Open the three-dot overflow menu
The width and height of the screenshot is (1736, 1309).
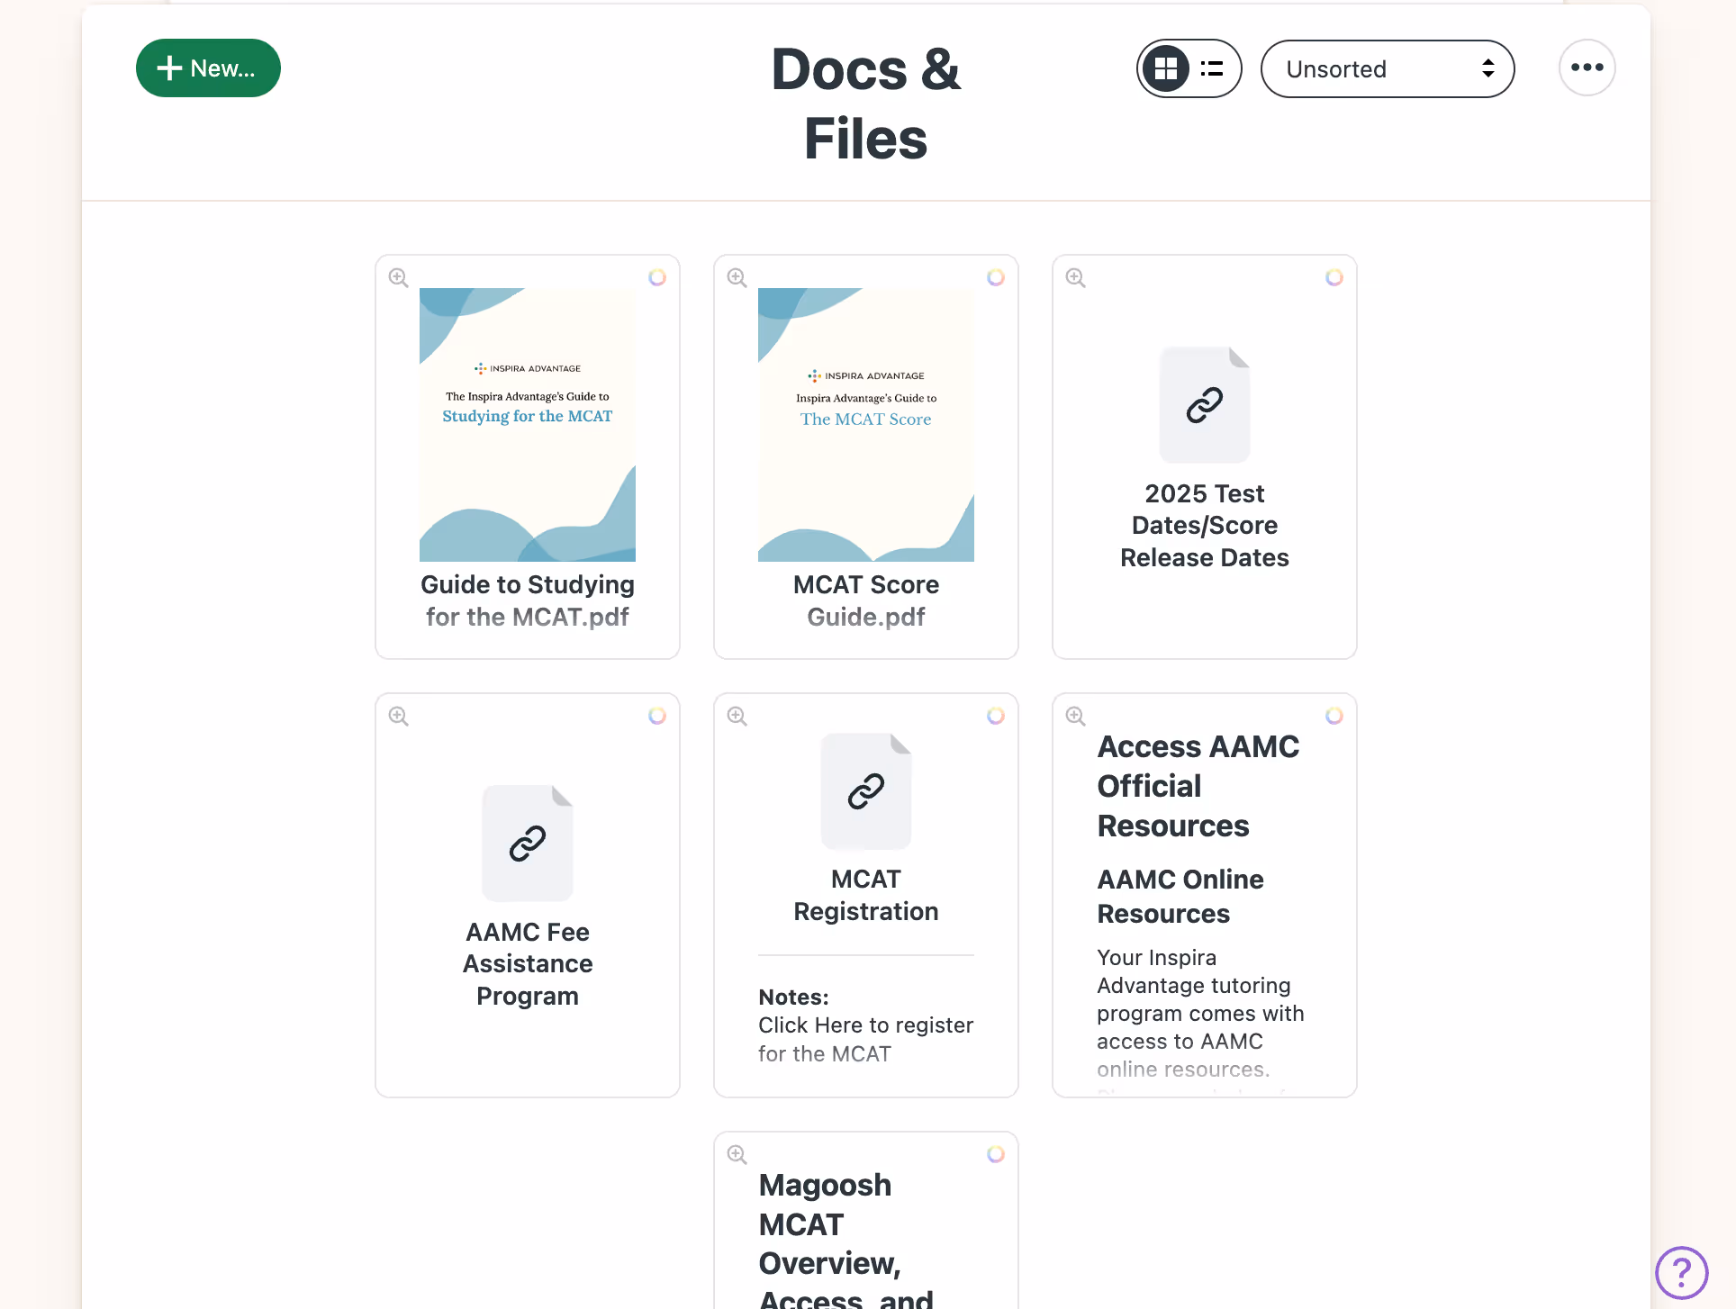1587,67
